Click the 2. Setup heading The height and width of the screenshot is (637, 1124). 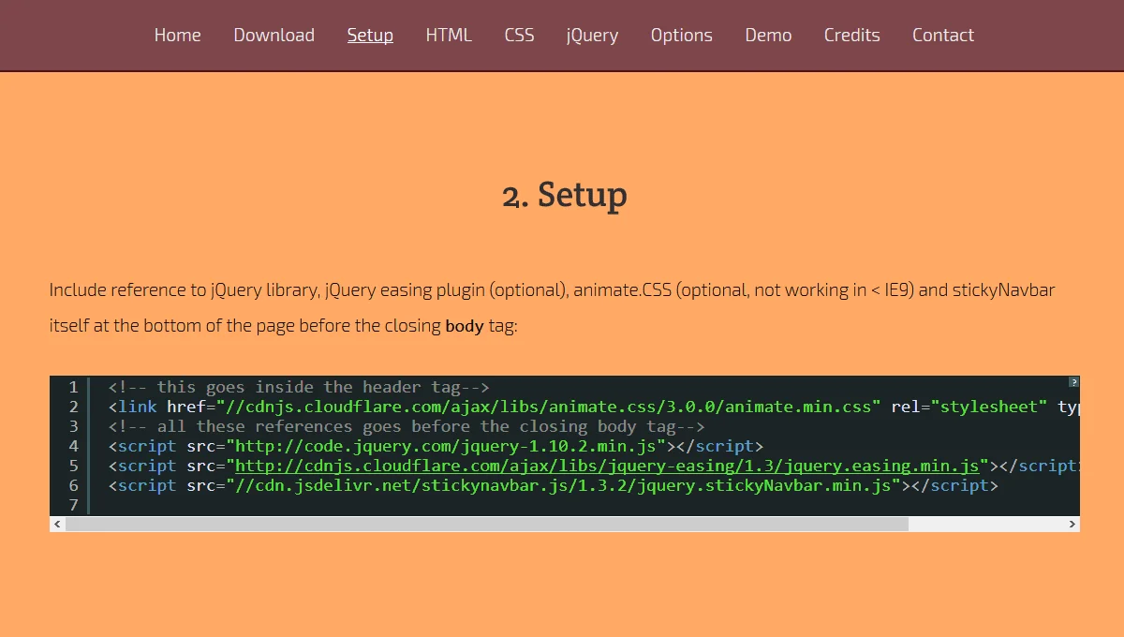pos(564,195)
